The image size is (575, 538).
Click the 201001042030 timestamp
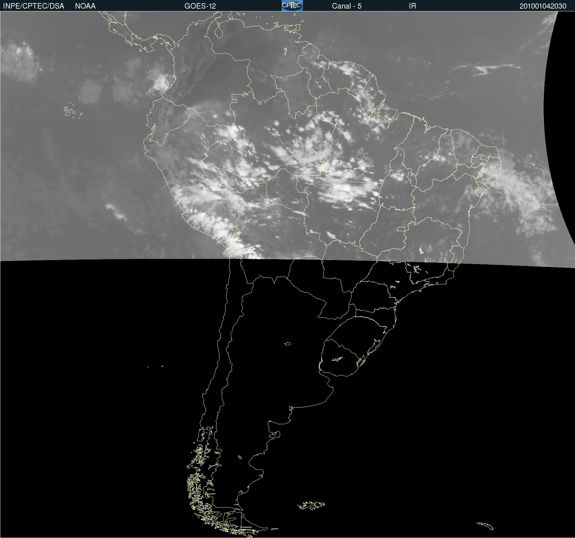coord(543,6)
